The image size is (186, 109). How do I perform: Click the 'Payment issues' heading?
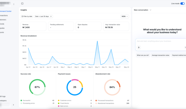[x=64, y=74]
